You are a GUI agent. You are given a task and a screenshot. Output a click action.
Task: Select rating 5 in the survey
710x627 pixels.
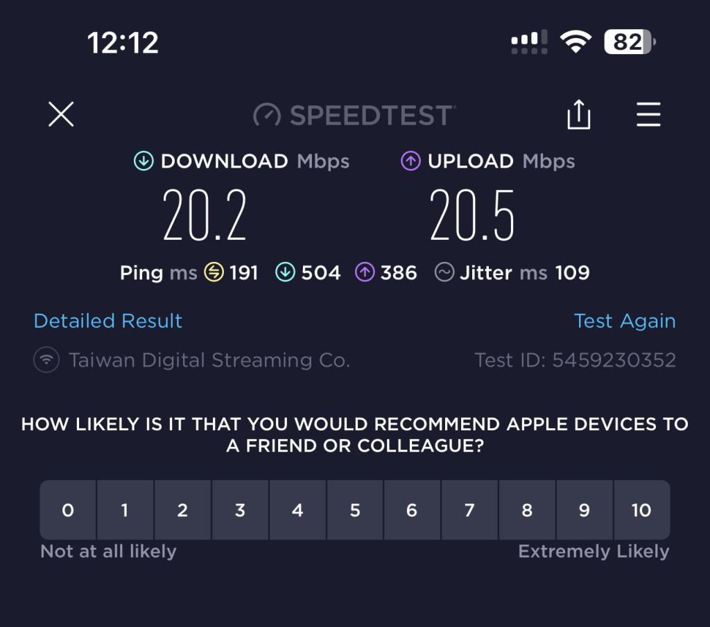pyautogui.click(x=355, y=511)
